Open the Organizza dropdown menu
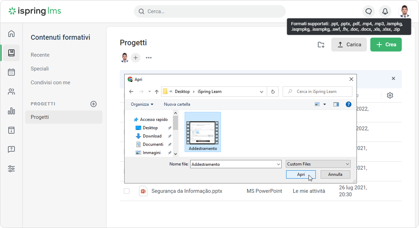 click(x=142, y=104)
